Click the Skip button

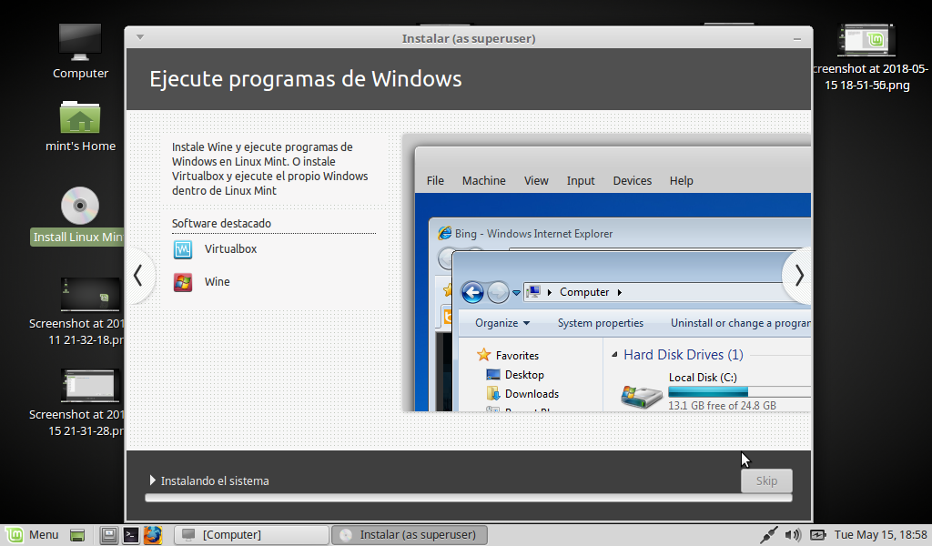pyautogui.click(x=766, y=480)
